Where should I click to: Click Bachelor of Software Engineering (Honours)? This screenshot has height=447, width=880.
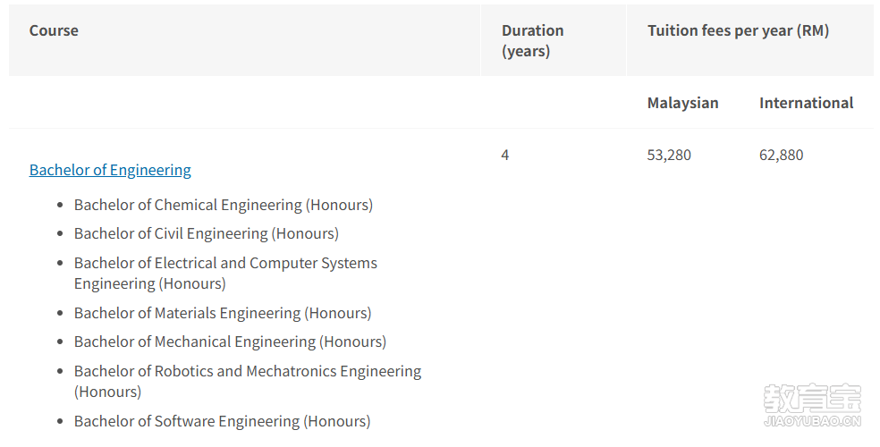click(x=222, y=421)
